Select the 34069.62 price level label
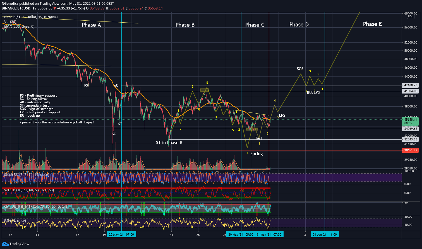The image size is (422, 249). 411,129
